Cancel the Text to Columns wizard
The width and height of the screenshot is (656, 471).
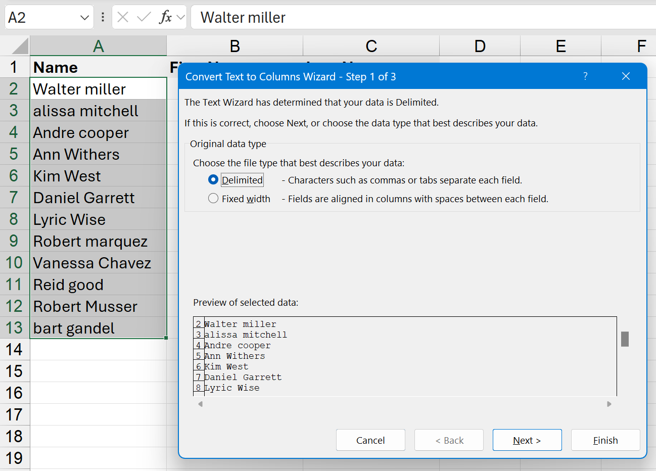[370, 440]
